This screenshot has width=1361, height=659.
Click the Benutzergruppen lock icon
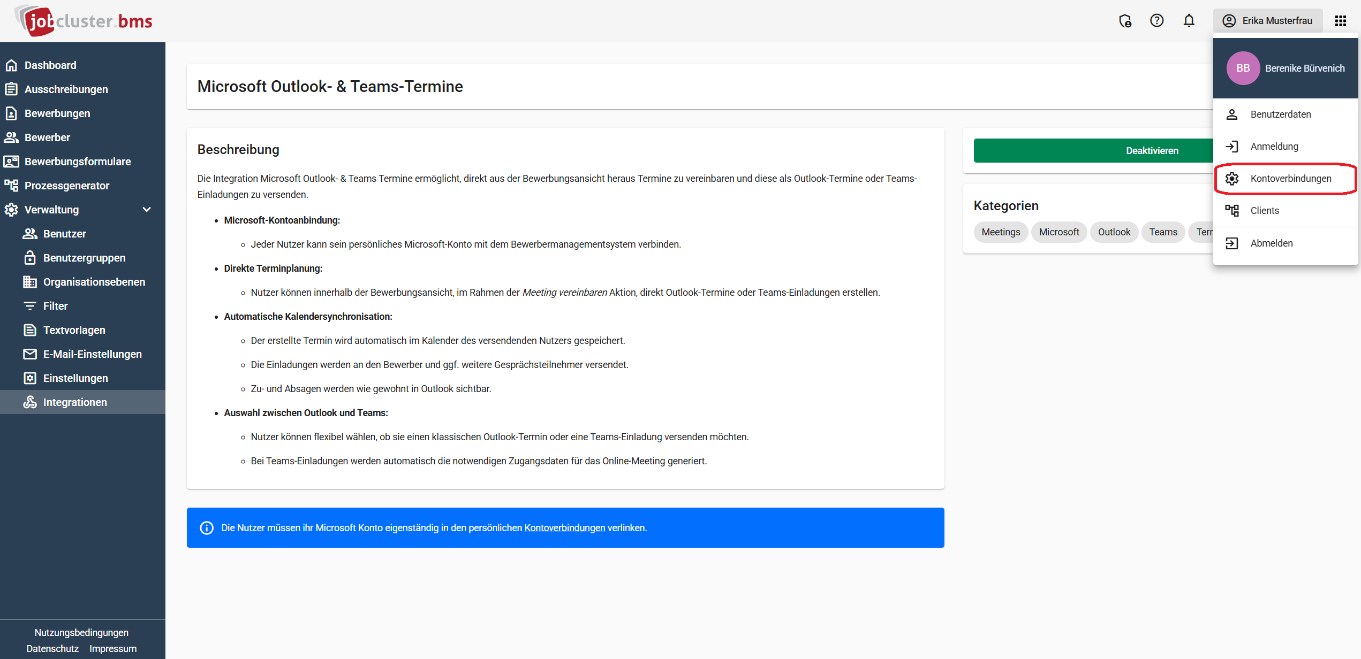[30, 258]
